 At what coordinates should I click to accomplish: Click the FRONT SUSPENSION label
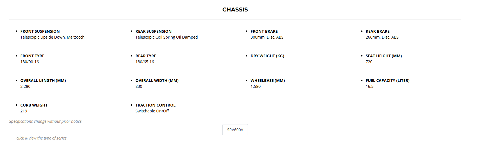(x=40, y=31)
